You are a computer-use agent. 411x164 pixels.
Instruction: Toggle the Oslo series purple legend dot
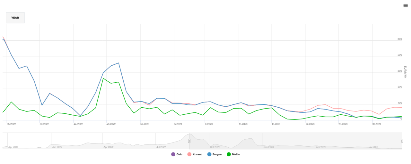pyautogui.click(x=173, y=154)
